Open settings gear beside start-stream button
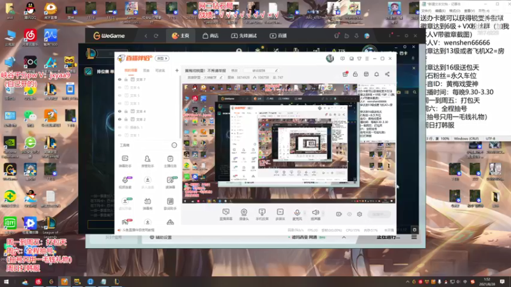 pos(360,214)
